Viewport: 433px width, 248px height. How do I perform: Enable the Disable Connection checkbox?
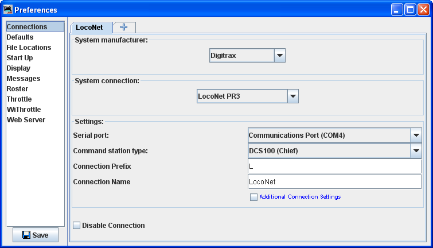77,226
